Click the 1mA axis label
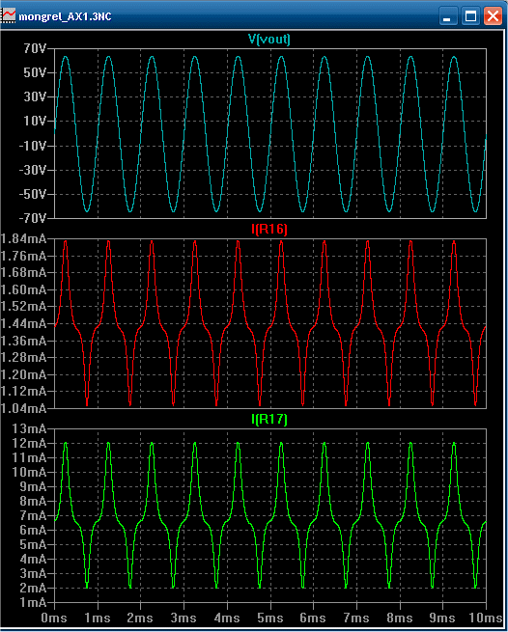 (35, 602)
